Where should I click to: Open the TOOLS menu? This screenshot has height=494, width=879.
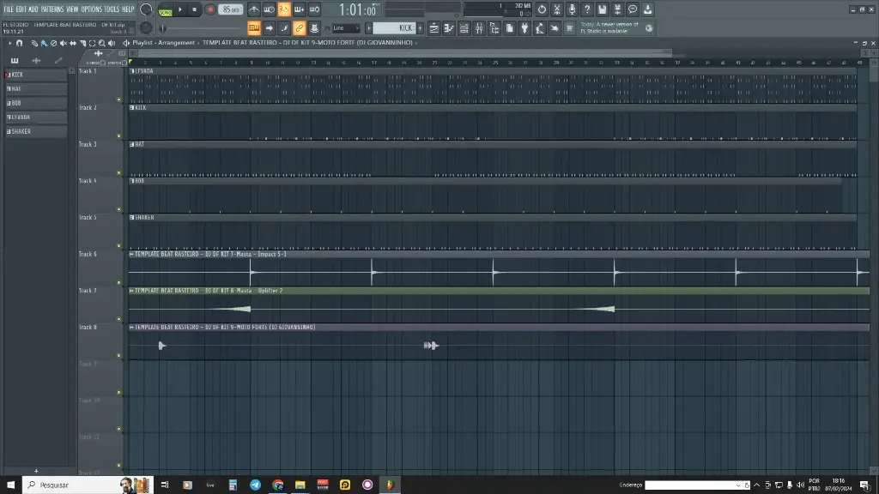click(x=112, y=9)
